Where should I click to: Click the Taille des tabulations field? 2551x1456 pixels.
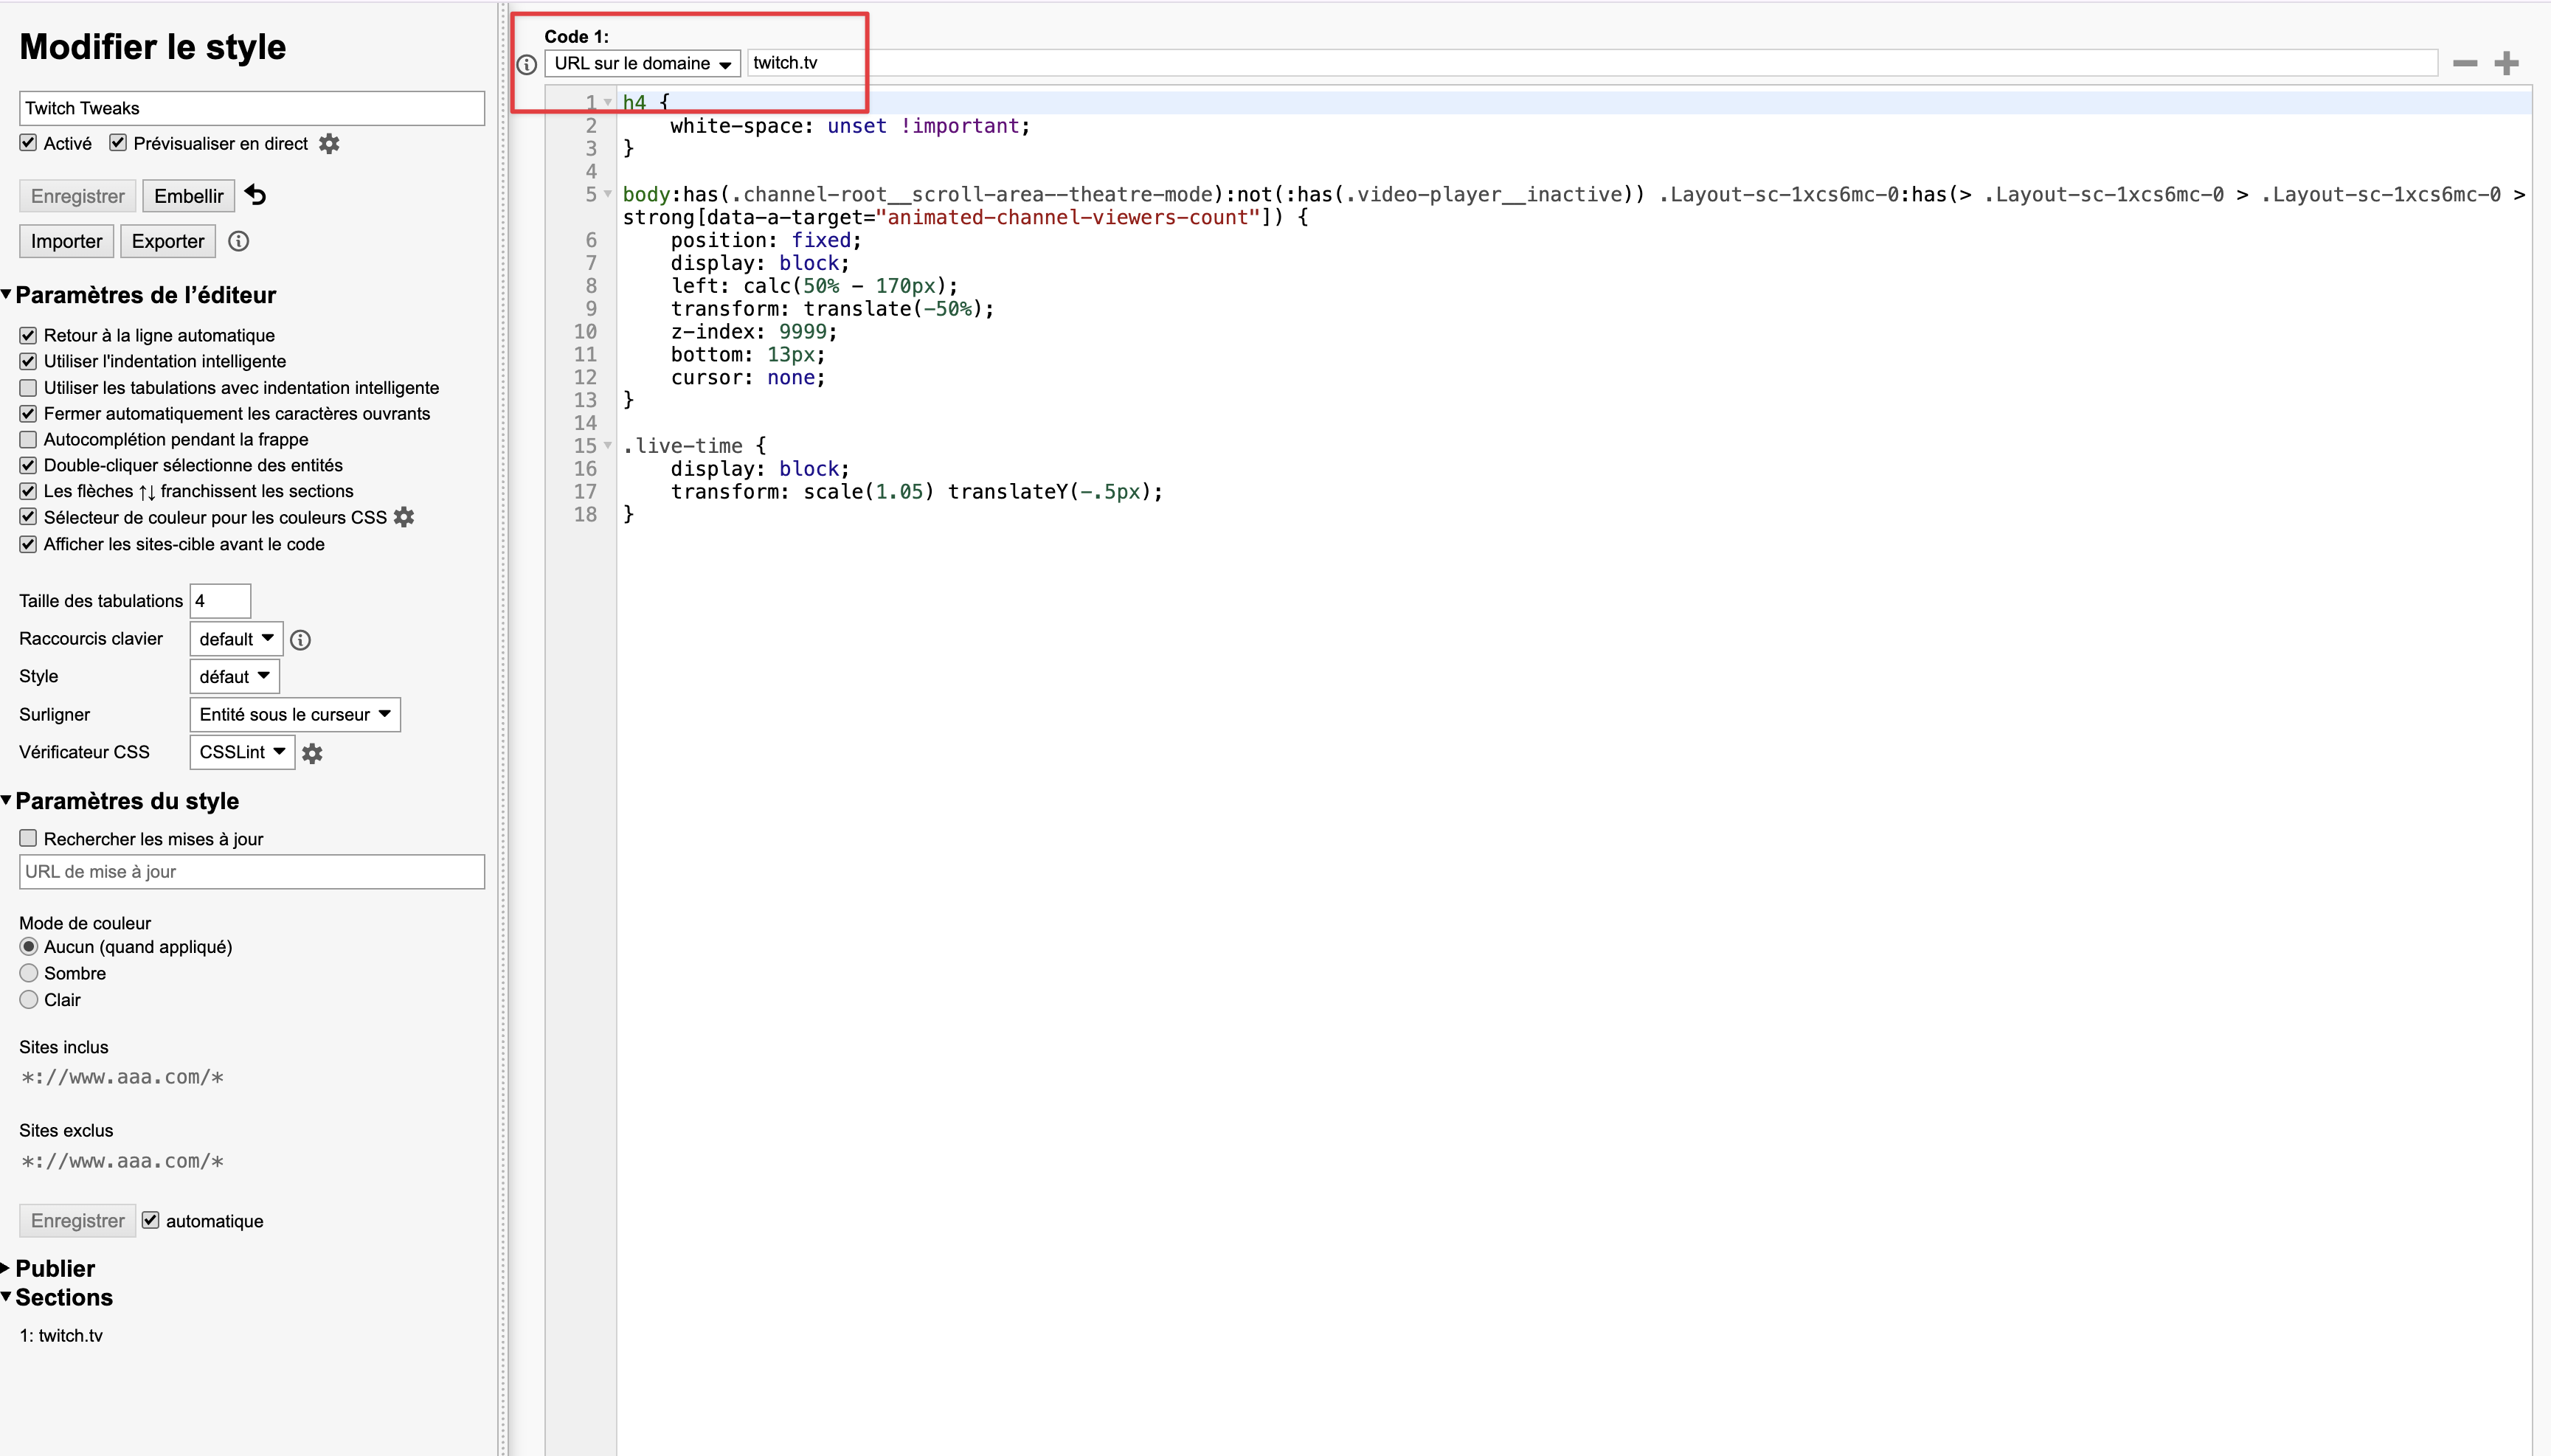point(220,601)
